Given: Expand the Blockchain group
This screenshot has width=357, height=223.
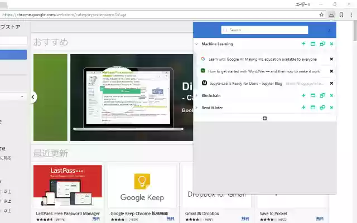Looking at the screenshot, I should click(x=197, y=95).
